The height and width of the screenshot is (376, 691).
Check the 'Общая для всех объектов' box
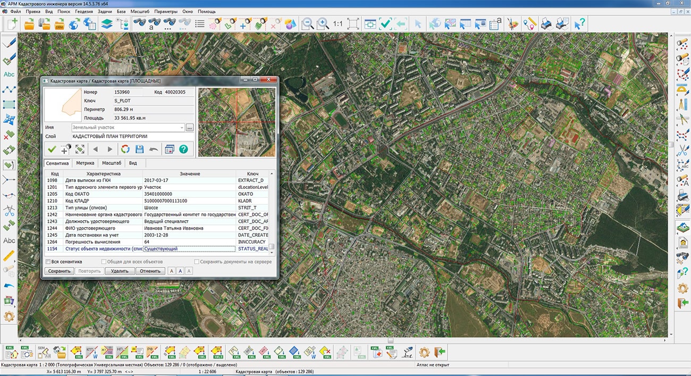point(104,262)
